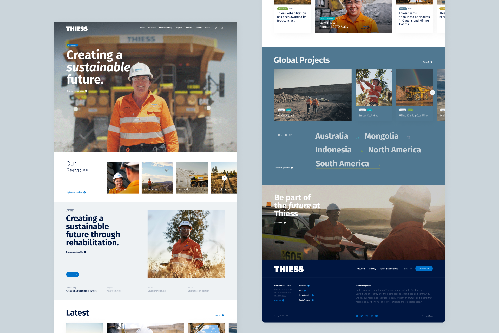Click the arrow icon next to footer Asia

tap(305, 291)
